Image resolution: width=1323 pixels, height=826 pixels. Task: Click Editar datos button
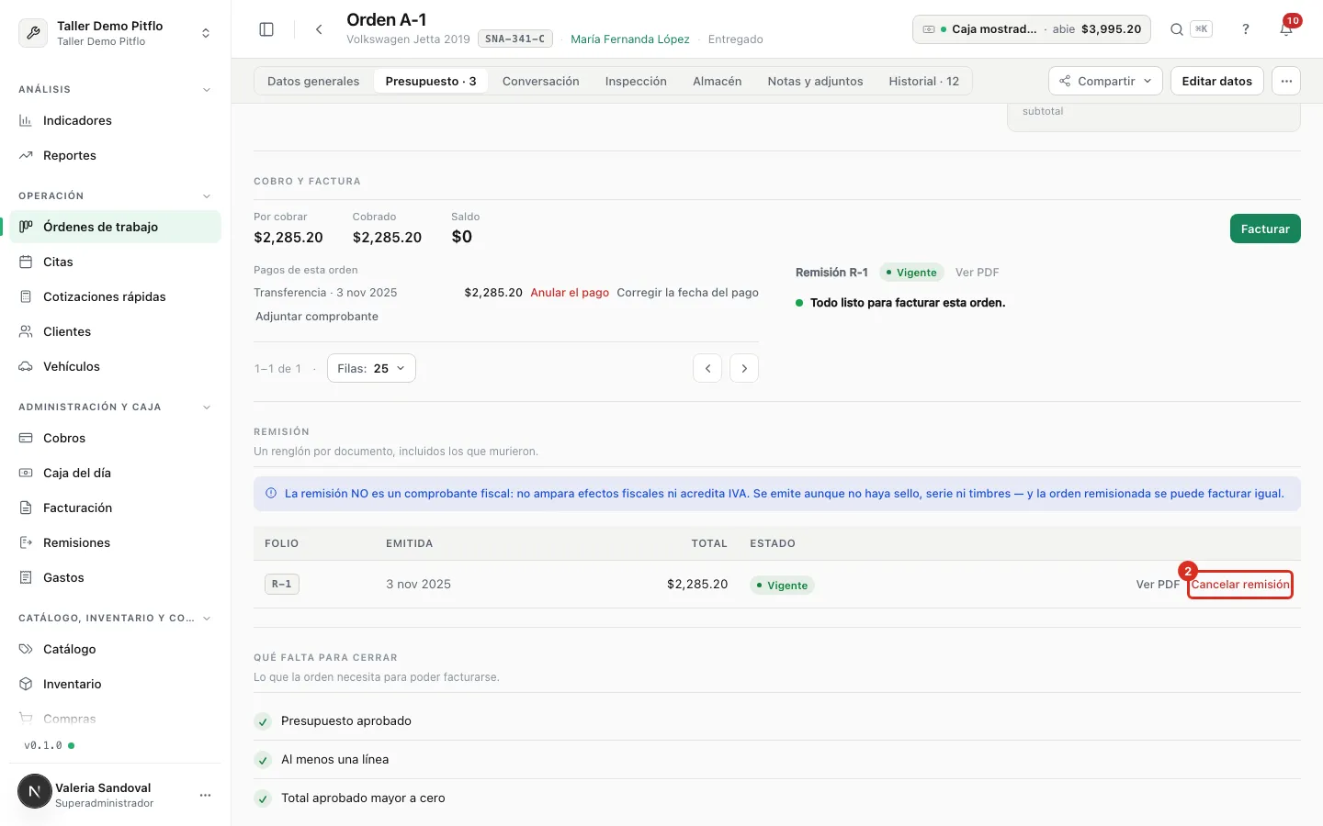click(x=1216, y=81)
